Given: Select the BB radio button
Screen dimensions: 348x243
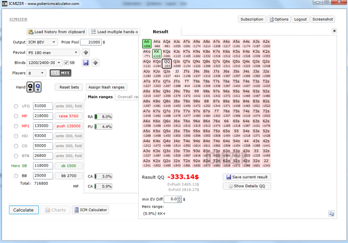Looking at the screenshot, I should coord(16,176).
